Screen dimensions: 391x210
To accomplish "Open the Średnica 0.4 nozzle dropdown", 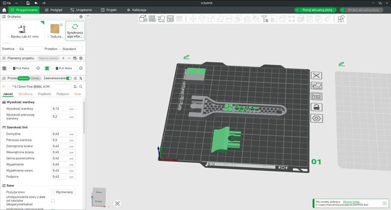I will (29, 49).
